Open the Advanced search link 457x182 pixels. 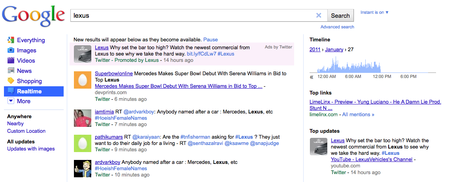point(337,27)
